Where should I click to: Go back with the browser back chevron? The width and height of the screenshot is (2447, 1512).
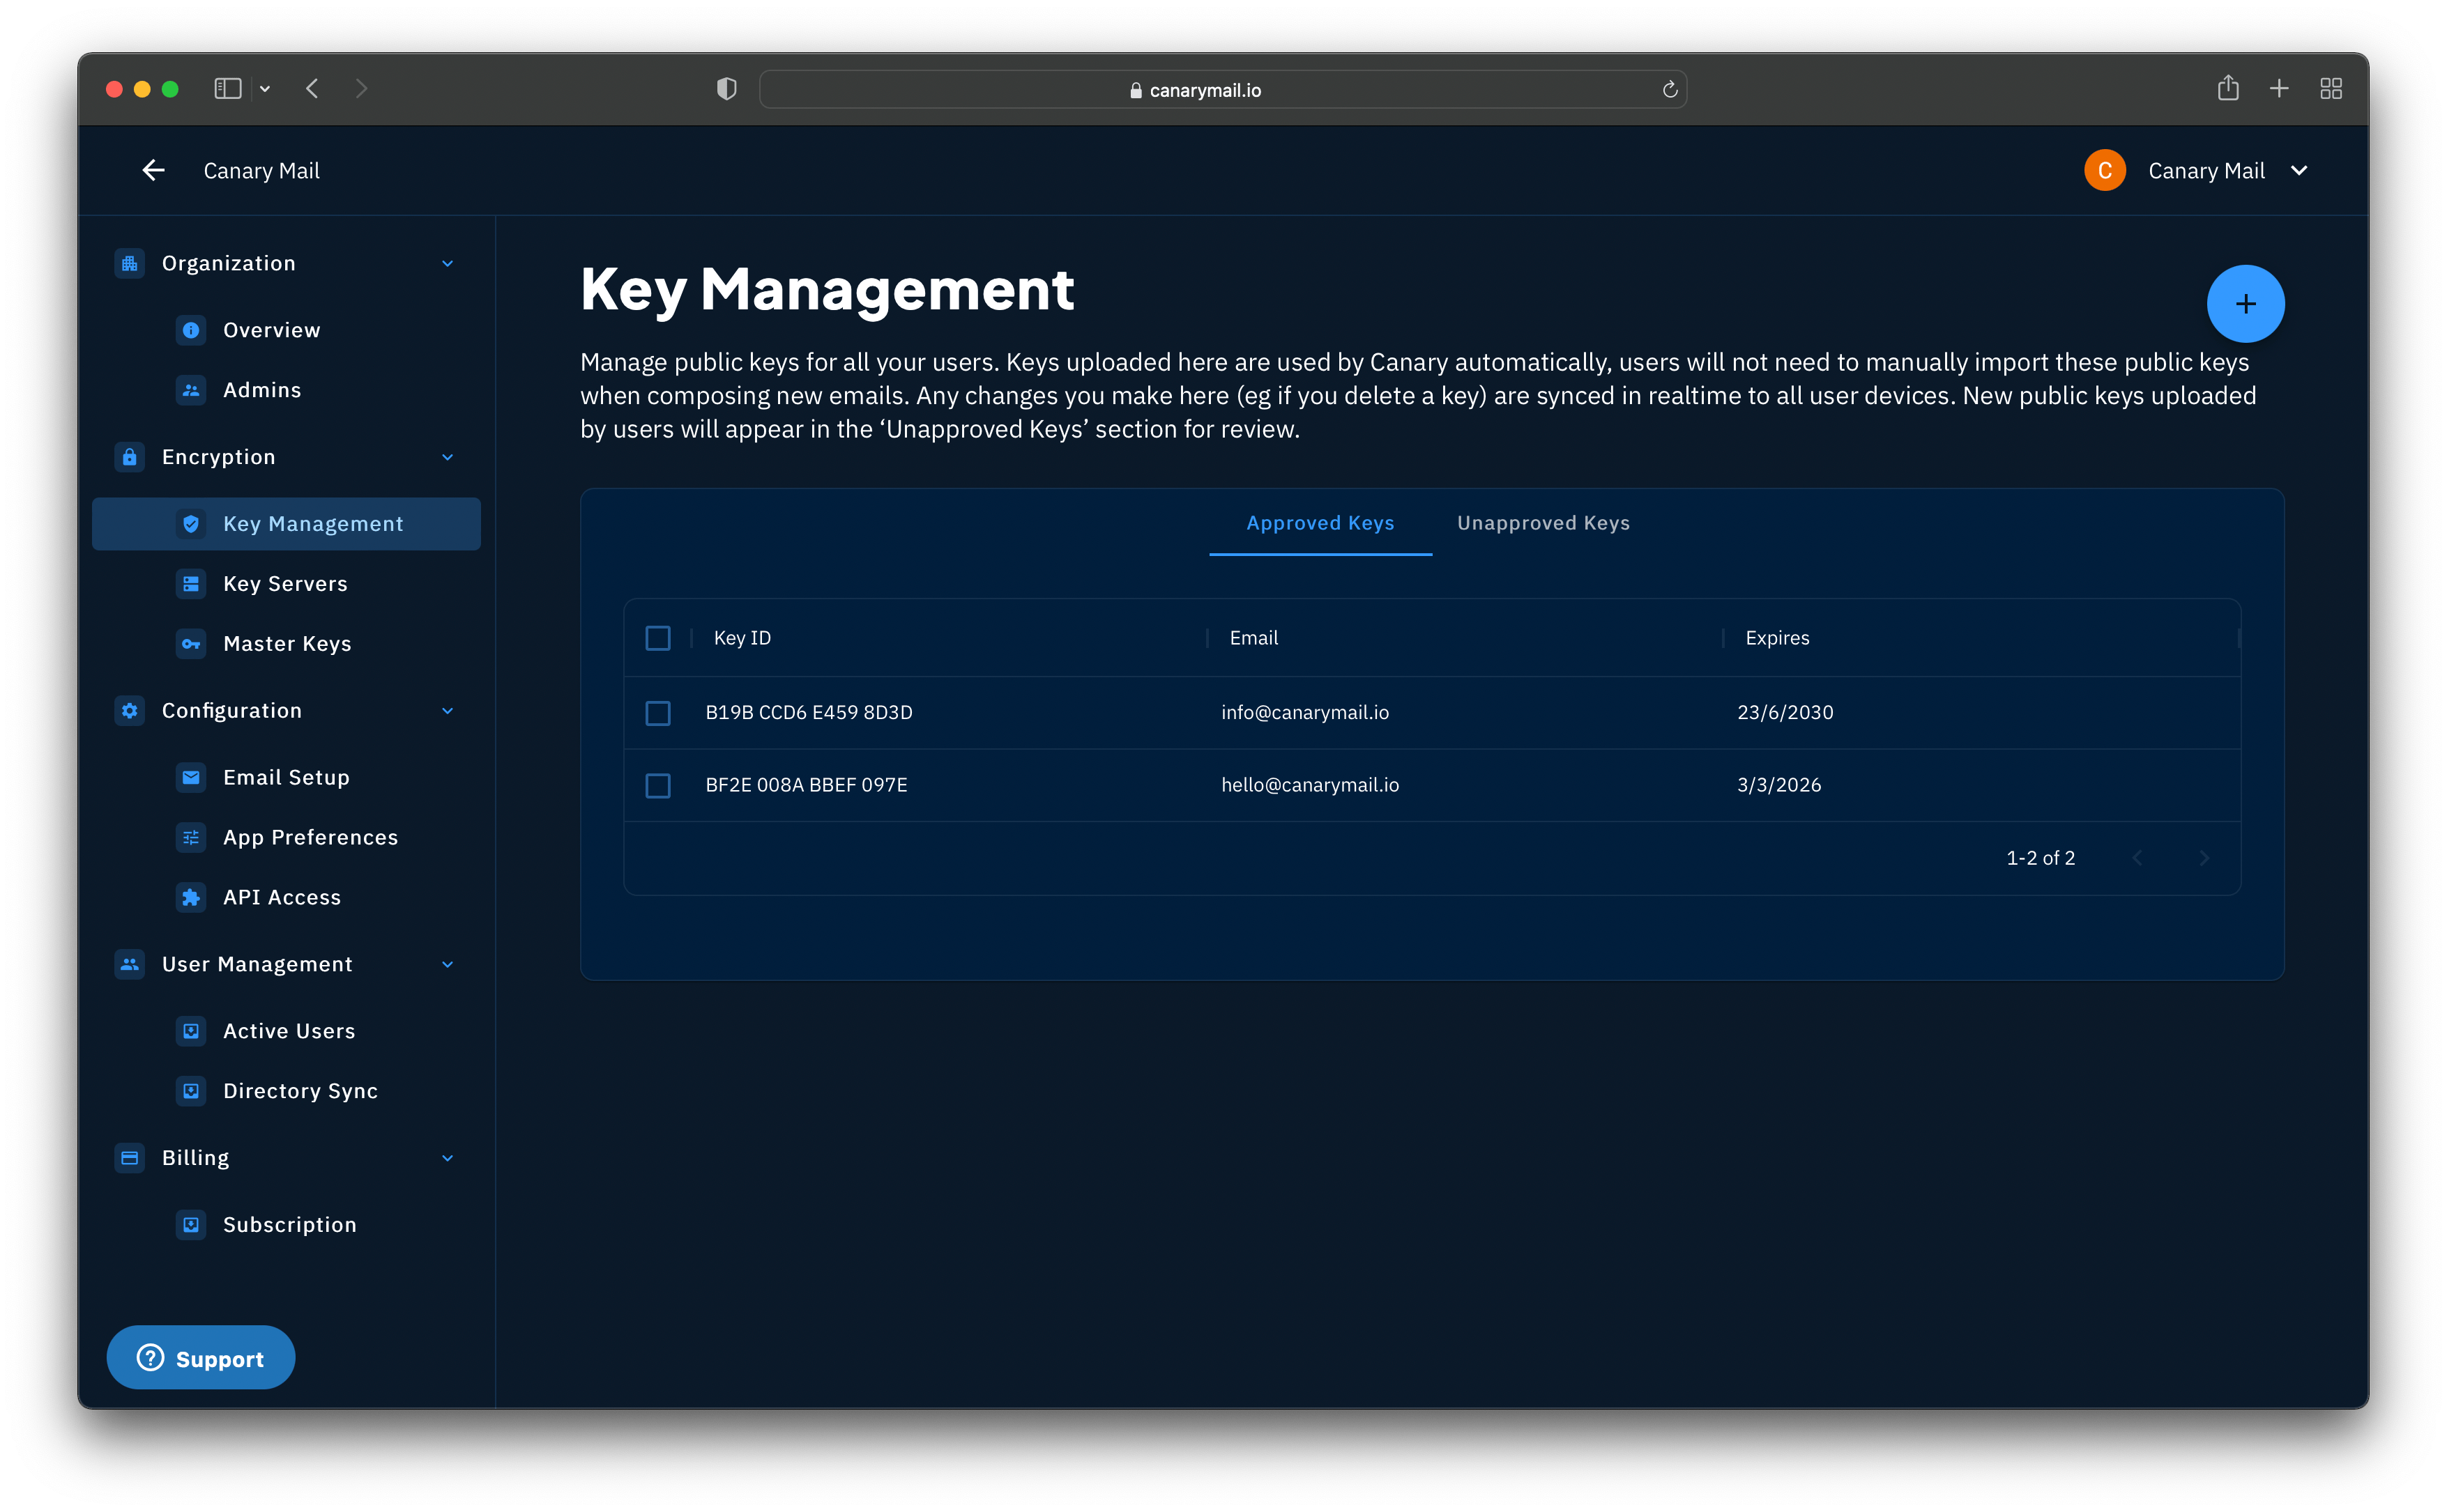click(x=312, y=89)
